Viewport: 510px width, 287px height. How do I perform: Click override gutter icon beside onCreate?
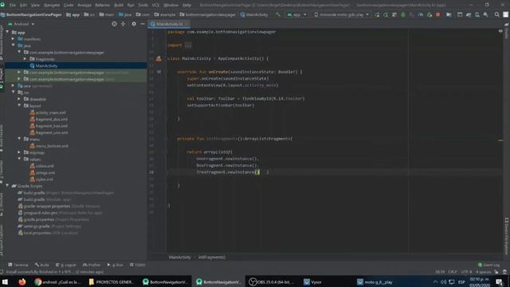pyautogui.click(x=159, y=72)
